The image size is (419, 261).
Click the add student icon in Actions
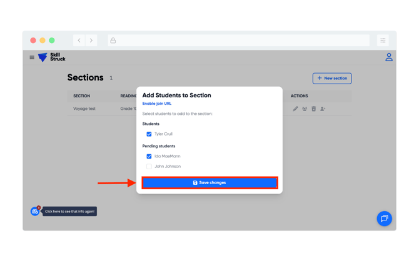coord(323,109)
